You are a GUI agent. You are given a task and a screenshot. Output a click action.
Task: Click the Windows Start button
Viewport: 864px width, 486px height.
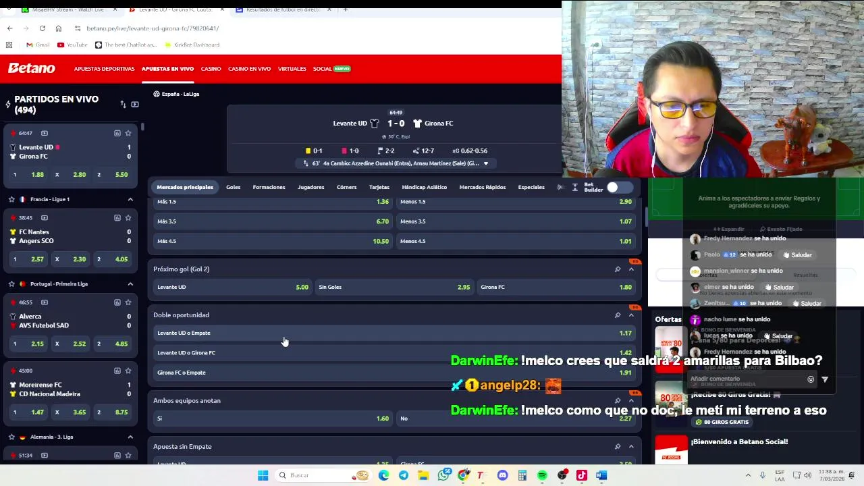(x=263, y=475)
